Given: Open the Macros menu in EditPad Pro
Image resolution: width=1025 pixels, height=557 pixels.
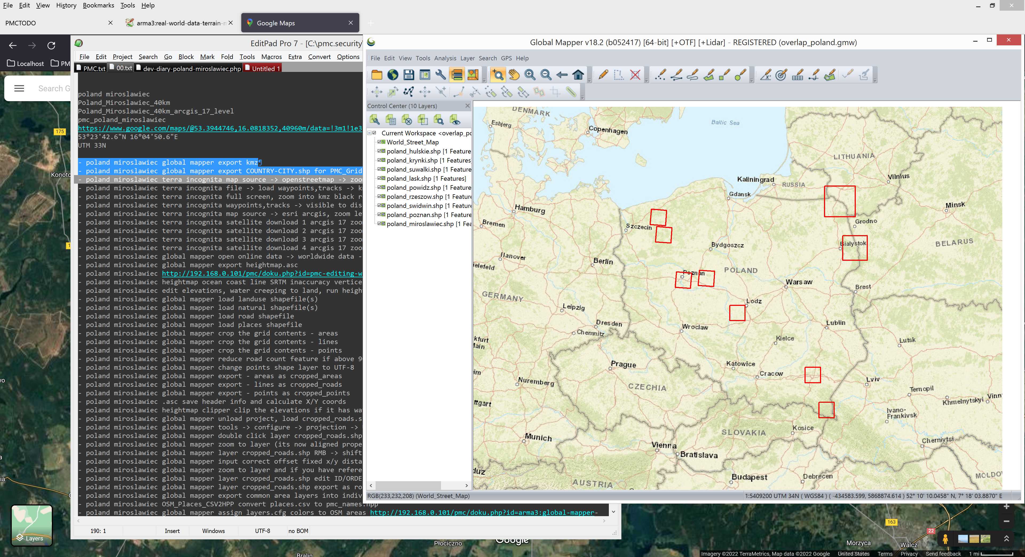Looking at the screenshot, I should pos(271,57).
